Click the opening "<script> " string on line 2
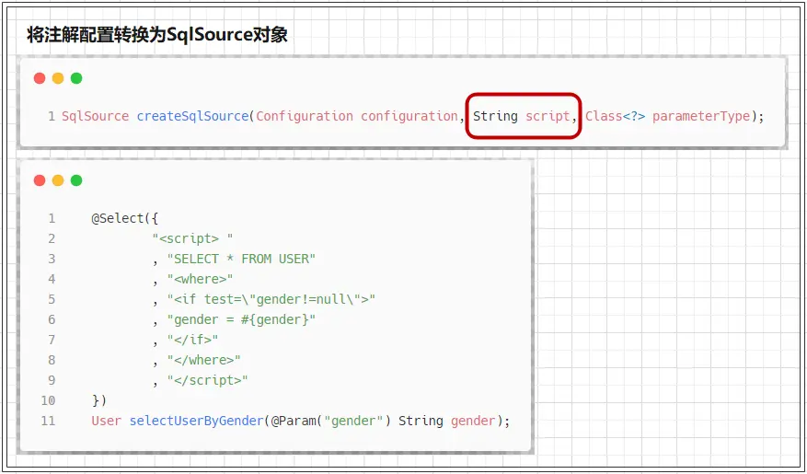Image resolution: width=807 pixels, height=474 pixels. (192, 238)
